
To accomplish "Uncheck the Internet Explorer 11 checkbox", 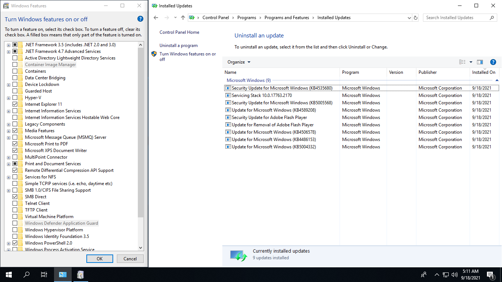I will 15,104.
